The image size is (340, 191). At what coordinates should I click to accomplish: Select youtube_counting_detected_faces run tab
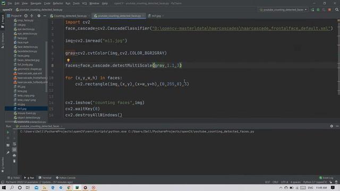pos(39,126)
